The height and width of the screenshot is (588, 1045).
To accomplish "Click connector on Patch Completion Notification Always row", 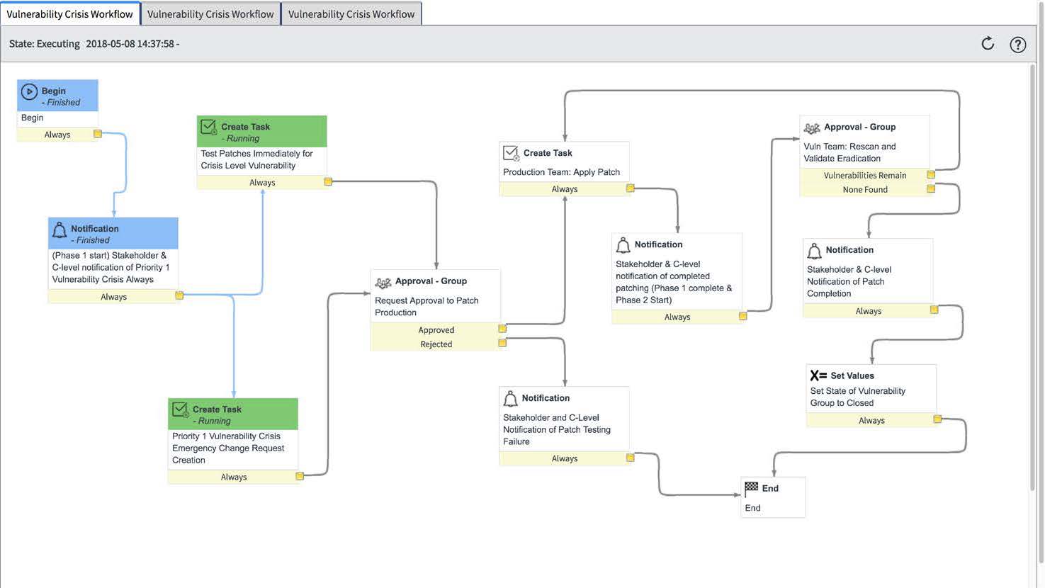I will tap(934, 310).
